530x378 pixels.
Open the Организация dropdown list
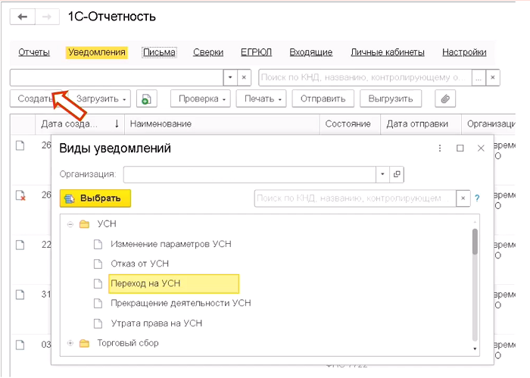coord(382,174)
